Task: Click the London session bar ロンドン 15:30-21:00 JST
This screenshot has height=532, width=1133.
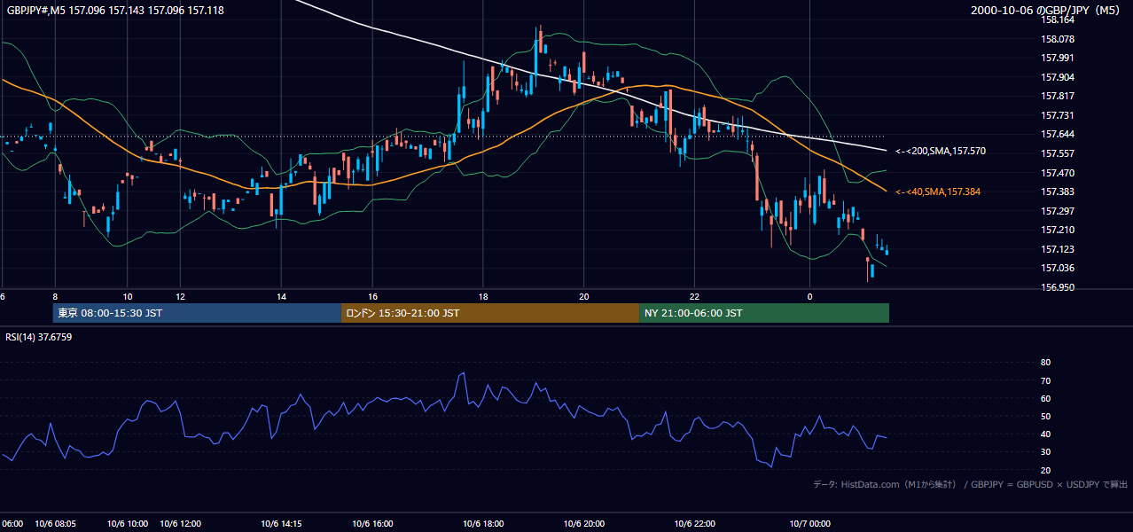Action: tap(490, 313)
